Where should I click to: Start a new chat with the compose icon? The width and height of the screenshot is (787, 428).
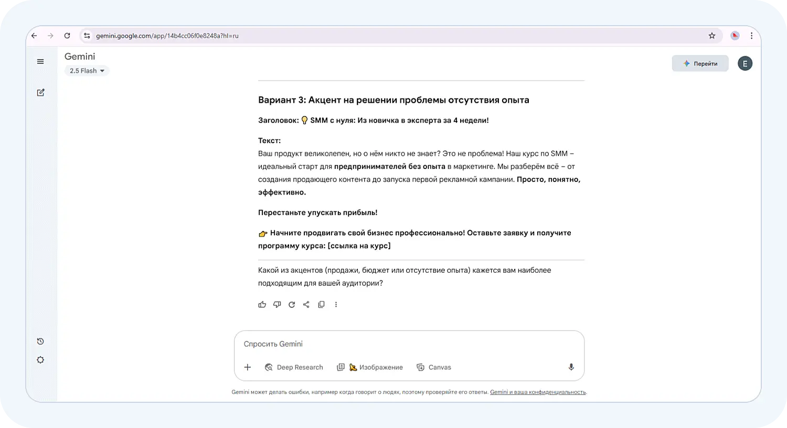tap(40, 92)
